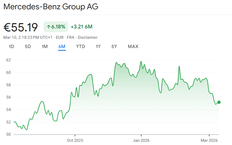Screen dimensions: 232x145
Task: Click the +3.21 6M change text
Action: click(81, 27)
